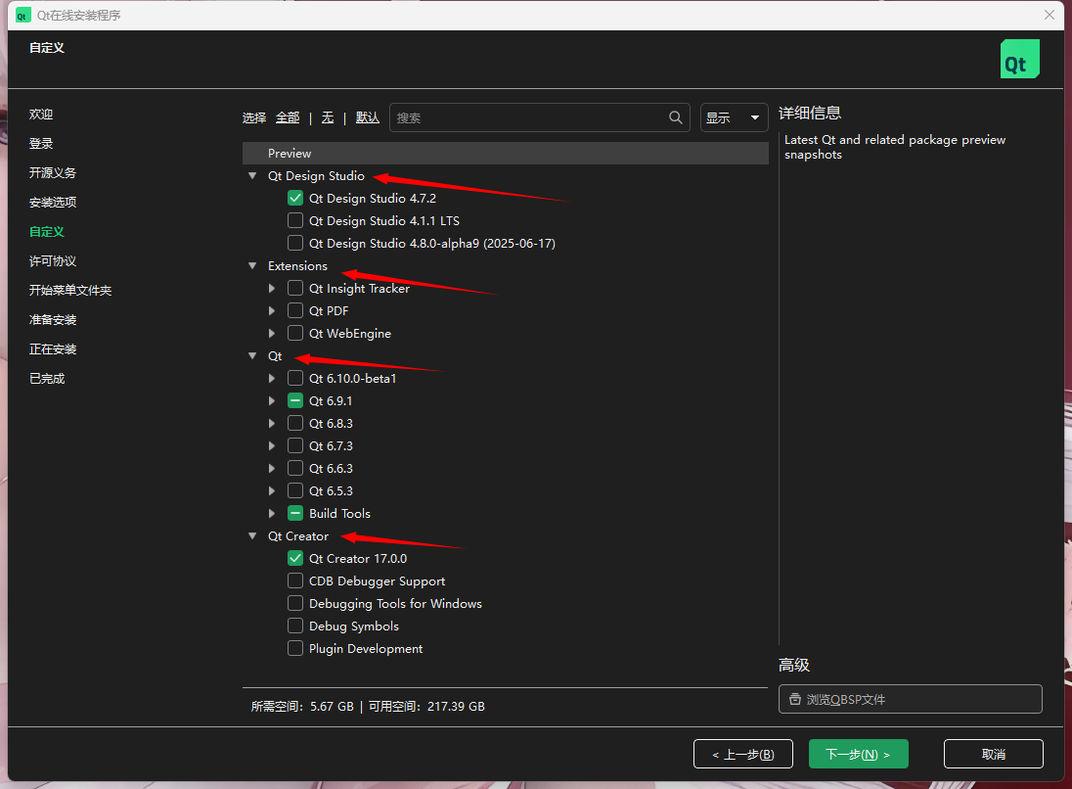Expand the Qt 6.6.3 node
The width and height of the screenshot is (1072, 789).
point(272,469)
